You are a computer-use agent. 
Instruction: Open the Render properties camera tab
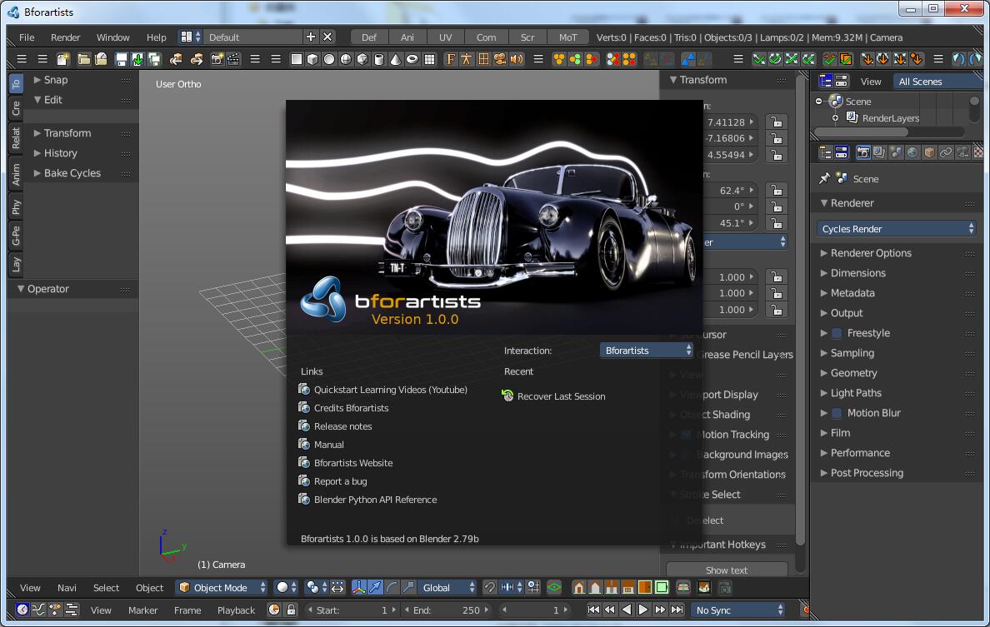pos(862,152)
